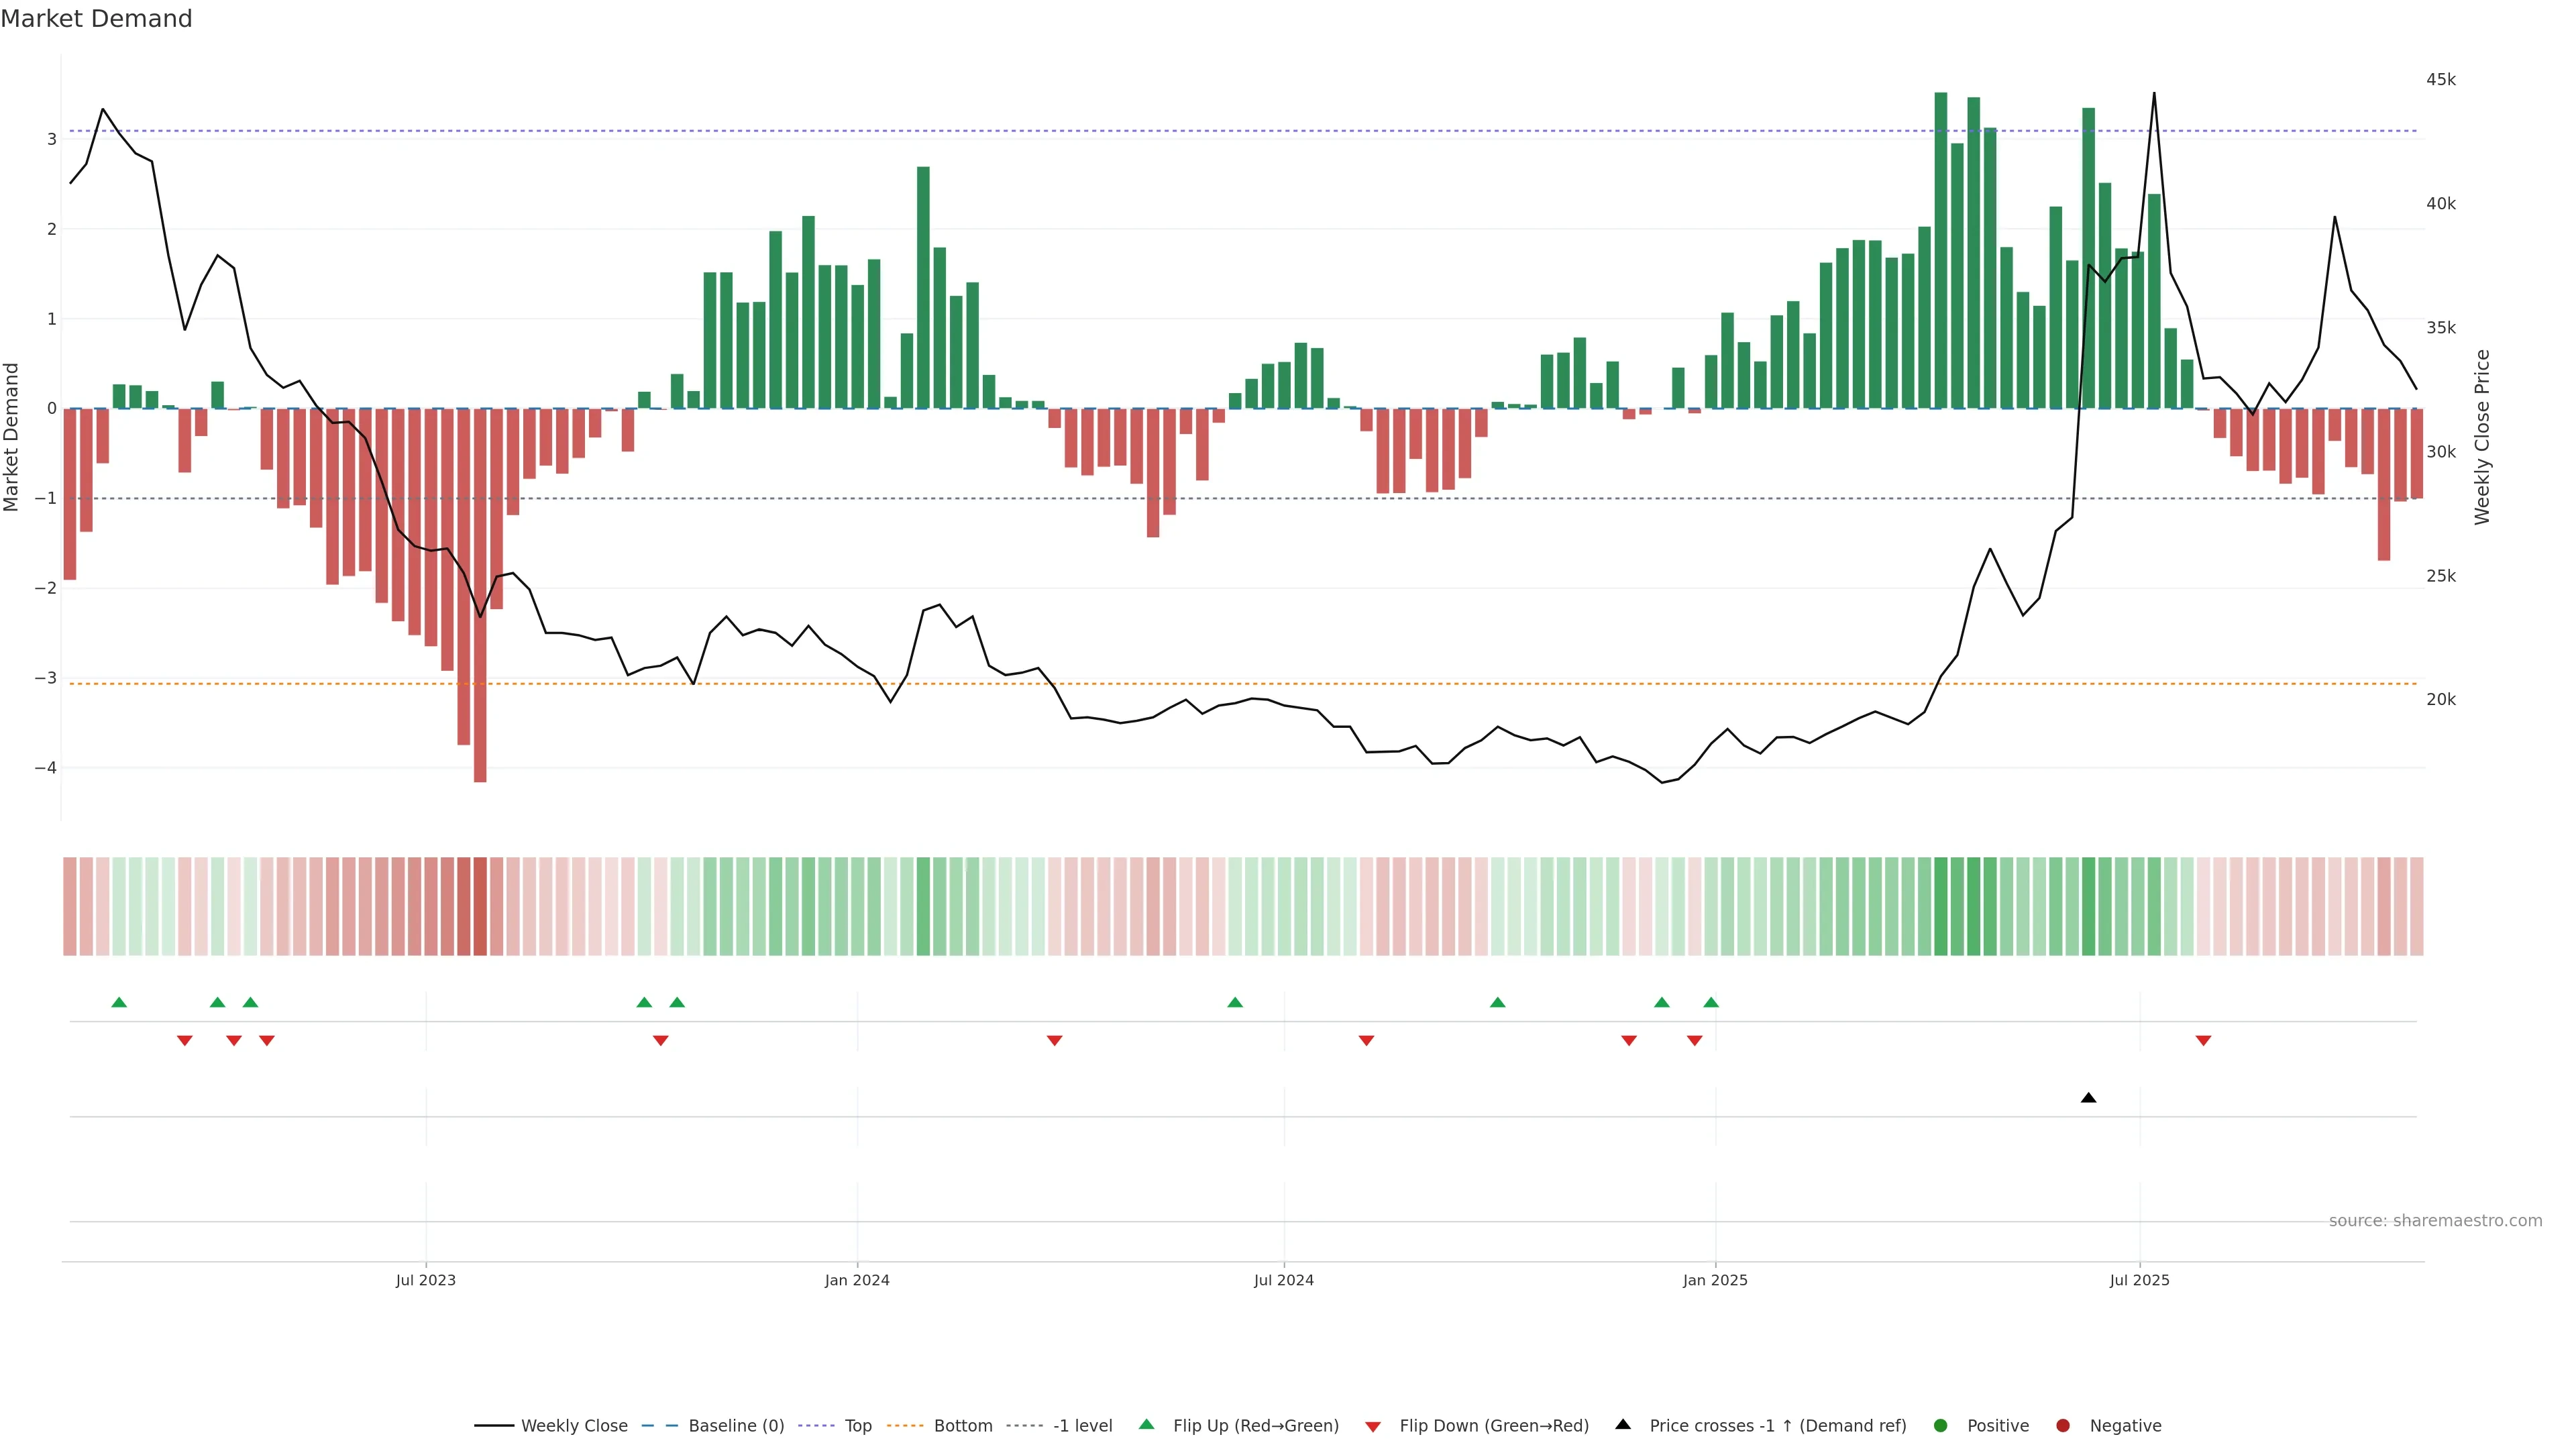This screenshot has height=1449, width=2576.
Task: Click the darkest red heatmap cell
Action: tap(480, 906)
